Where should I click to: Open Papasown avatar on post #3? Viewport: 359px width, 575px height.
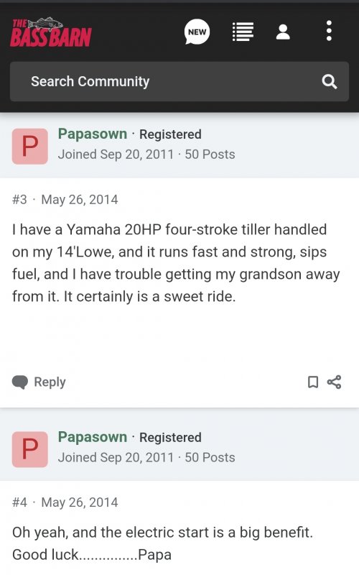pyautogui.click(x=30, y=147)
